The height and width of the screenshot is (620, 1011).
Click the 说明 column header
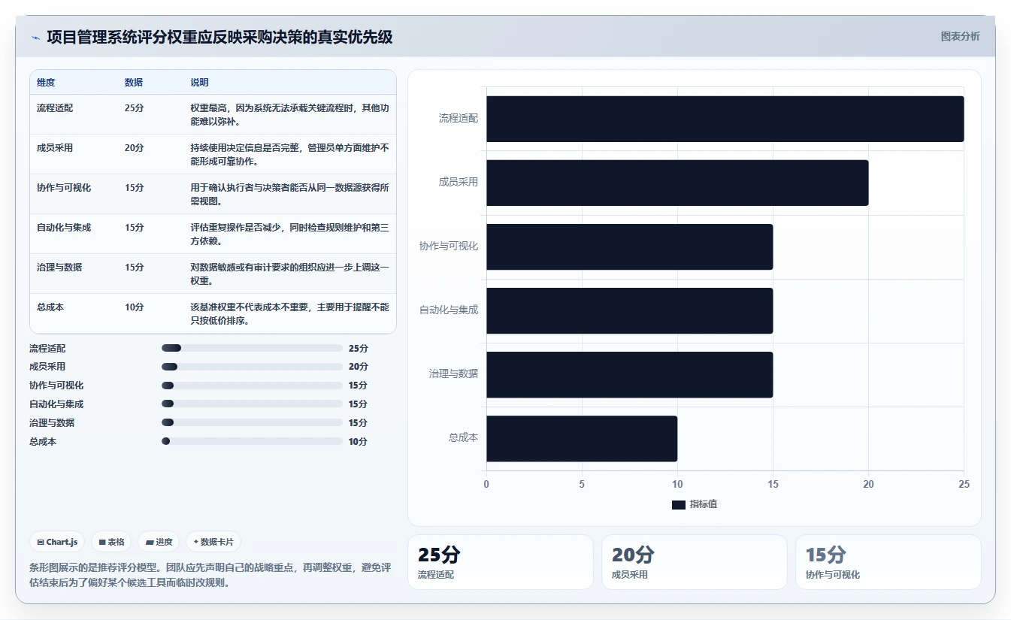point(199,83)
